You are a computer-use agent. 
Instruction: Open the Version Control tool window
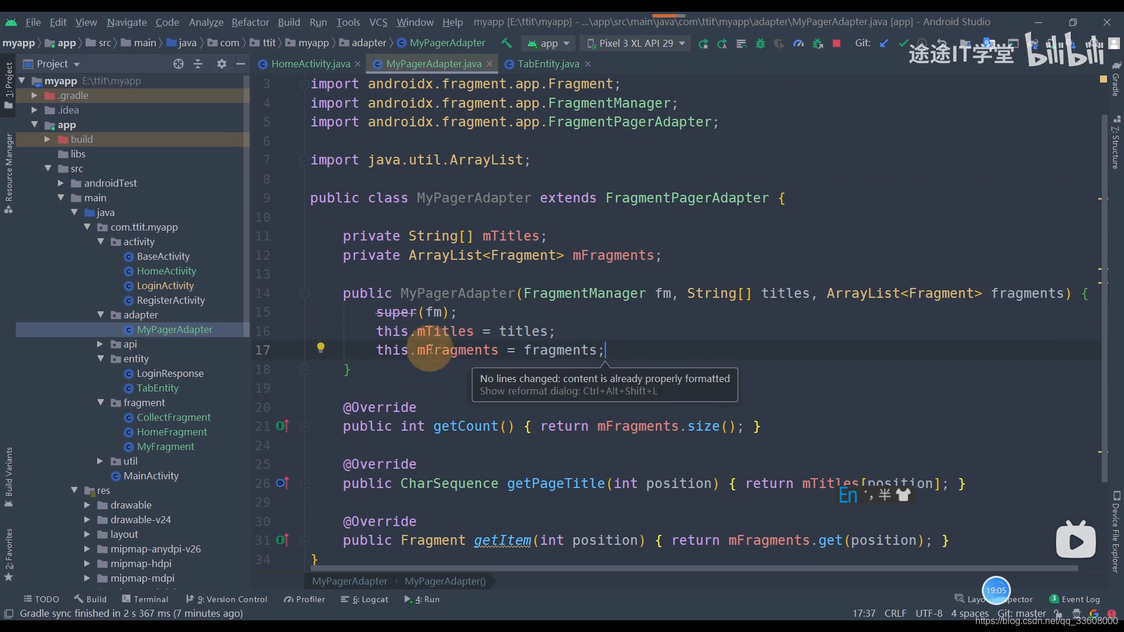[226, 599]
